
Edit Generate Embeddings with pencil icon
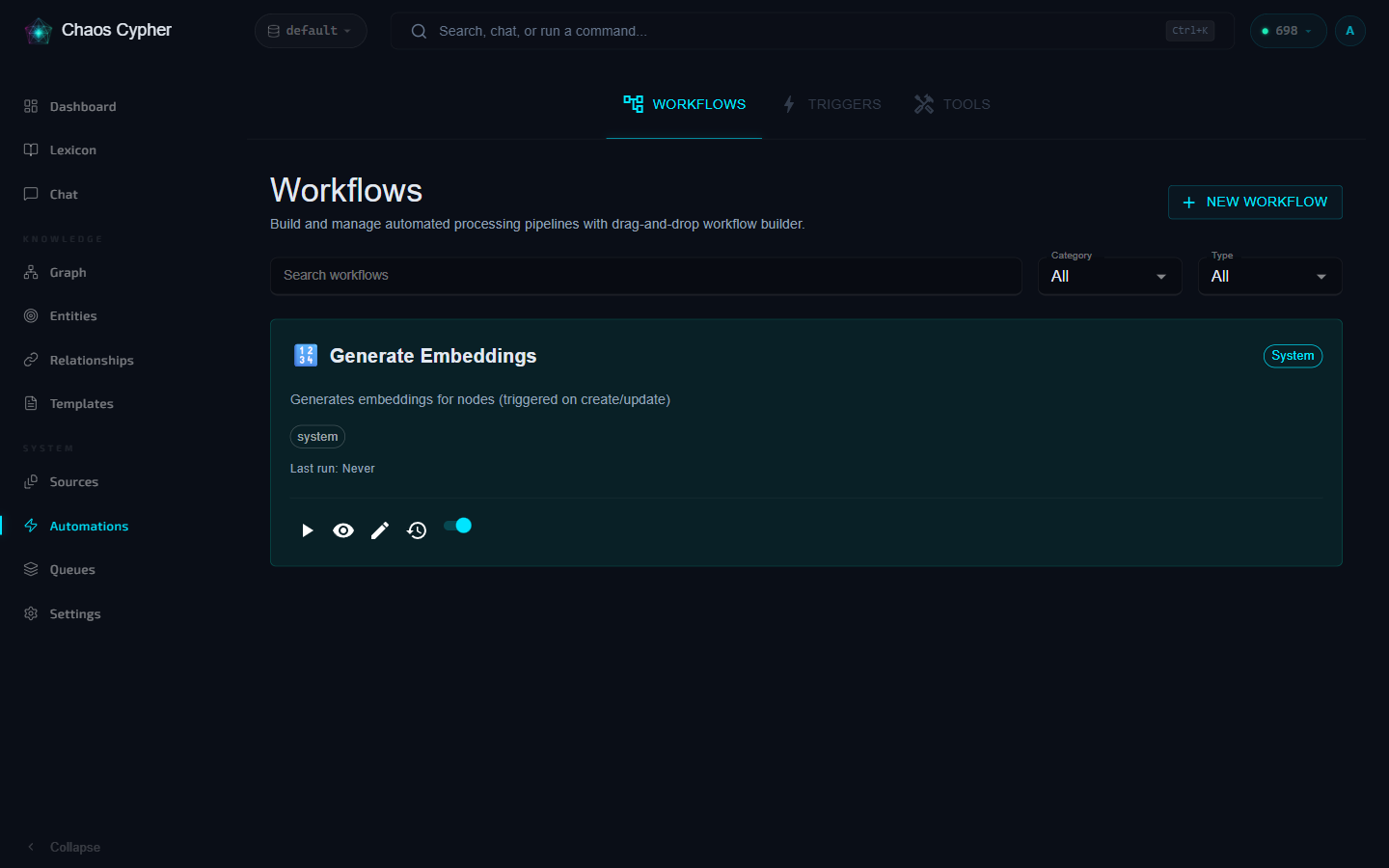[x=380, y=530]
